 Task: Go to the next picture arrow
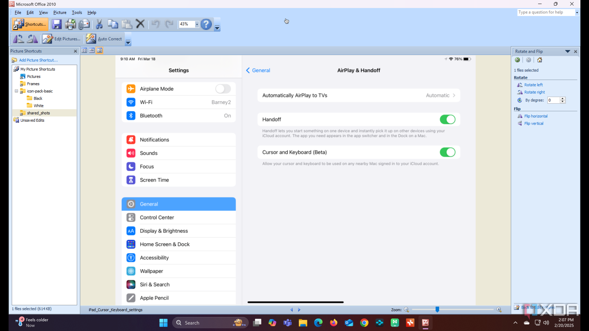299,310
